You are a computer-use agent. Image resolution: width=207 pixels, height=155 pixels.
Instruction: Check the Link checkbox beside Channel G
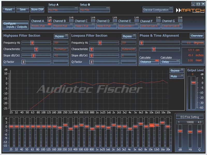click(180, 21)
